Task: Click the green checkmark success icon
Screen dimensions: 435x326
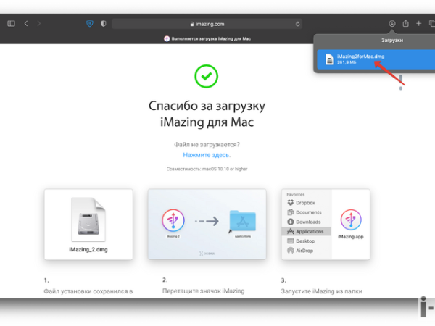Action: (x=207, y=75)
